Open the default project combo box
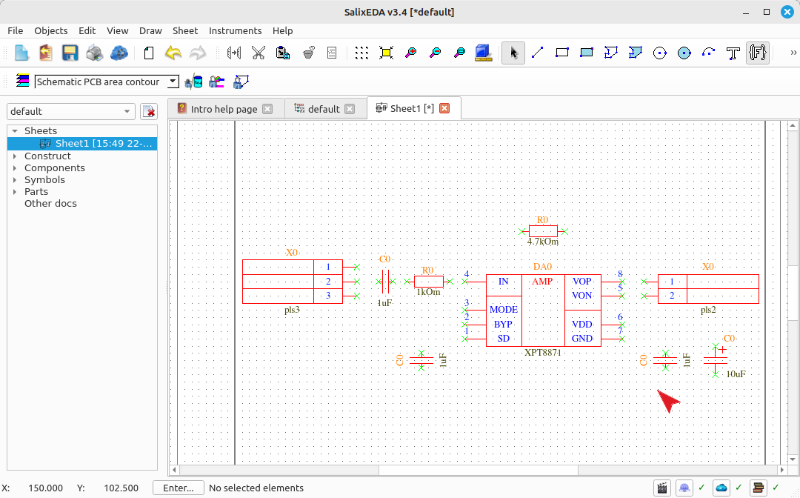 pos(71,111)
